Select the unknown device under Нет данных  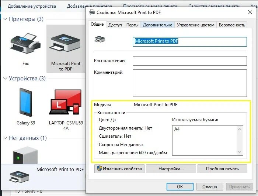pos(25,155)
